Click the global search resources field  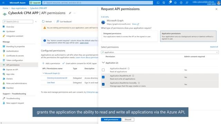tap(97, 3)
